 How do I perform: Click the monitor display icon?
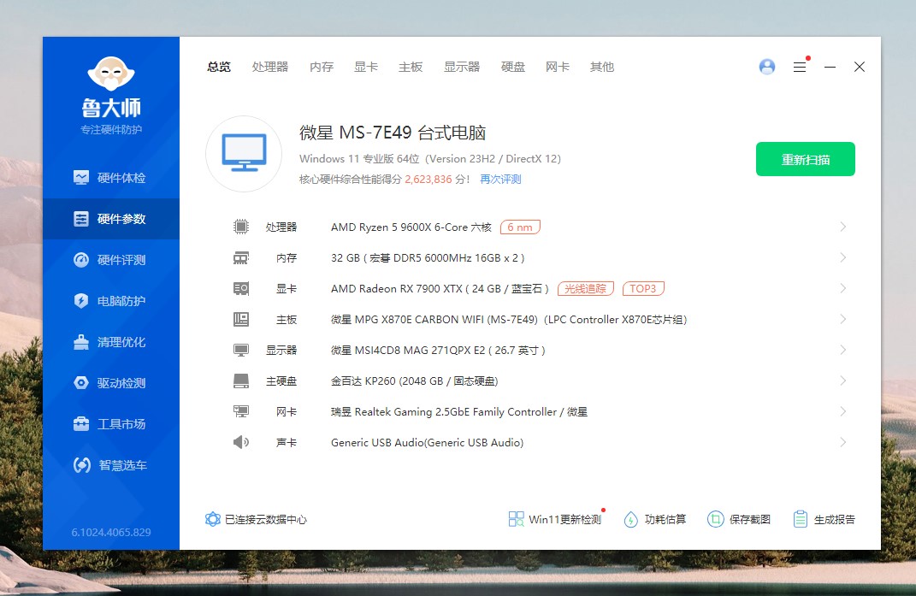click(240, 350)
